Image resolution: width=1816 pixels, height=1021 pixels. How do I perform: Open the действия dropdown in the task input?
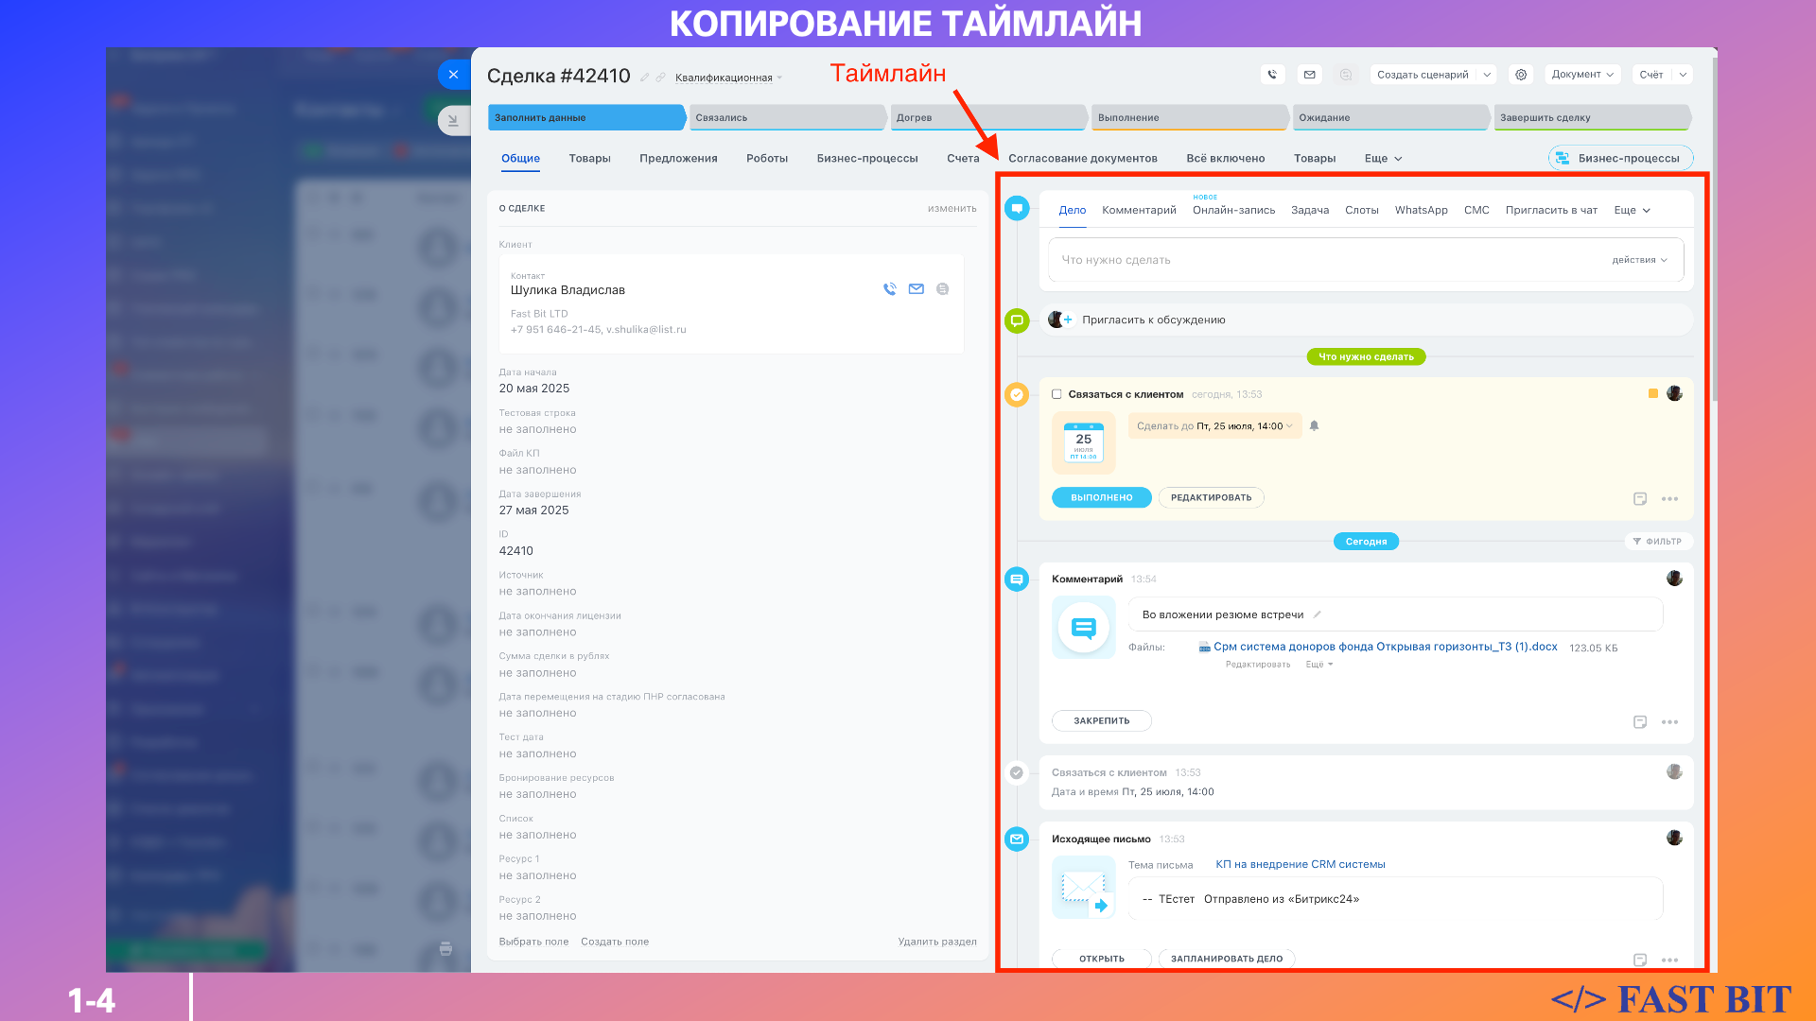click(1639, 260)
